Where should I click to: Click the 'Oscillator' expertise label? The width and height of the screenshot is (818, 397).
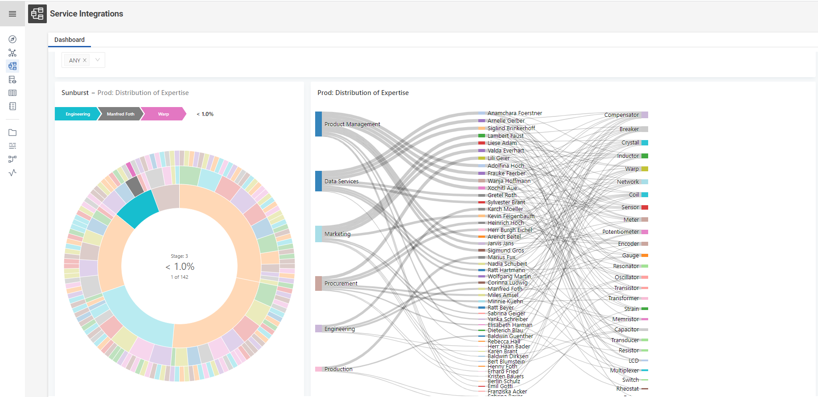pyautogui.click(x=627, y=277)
